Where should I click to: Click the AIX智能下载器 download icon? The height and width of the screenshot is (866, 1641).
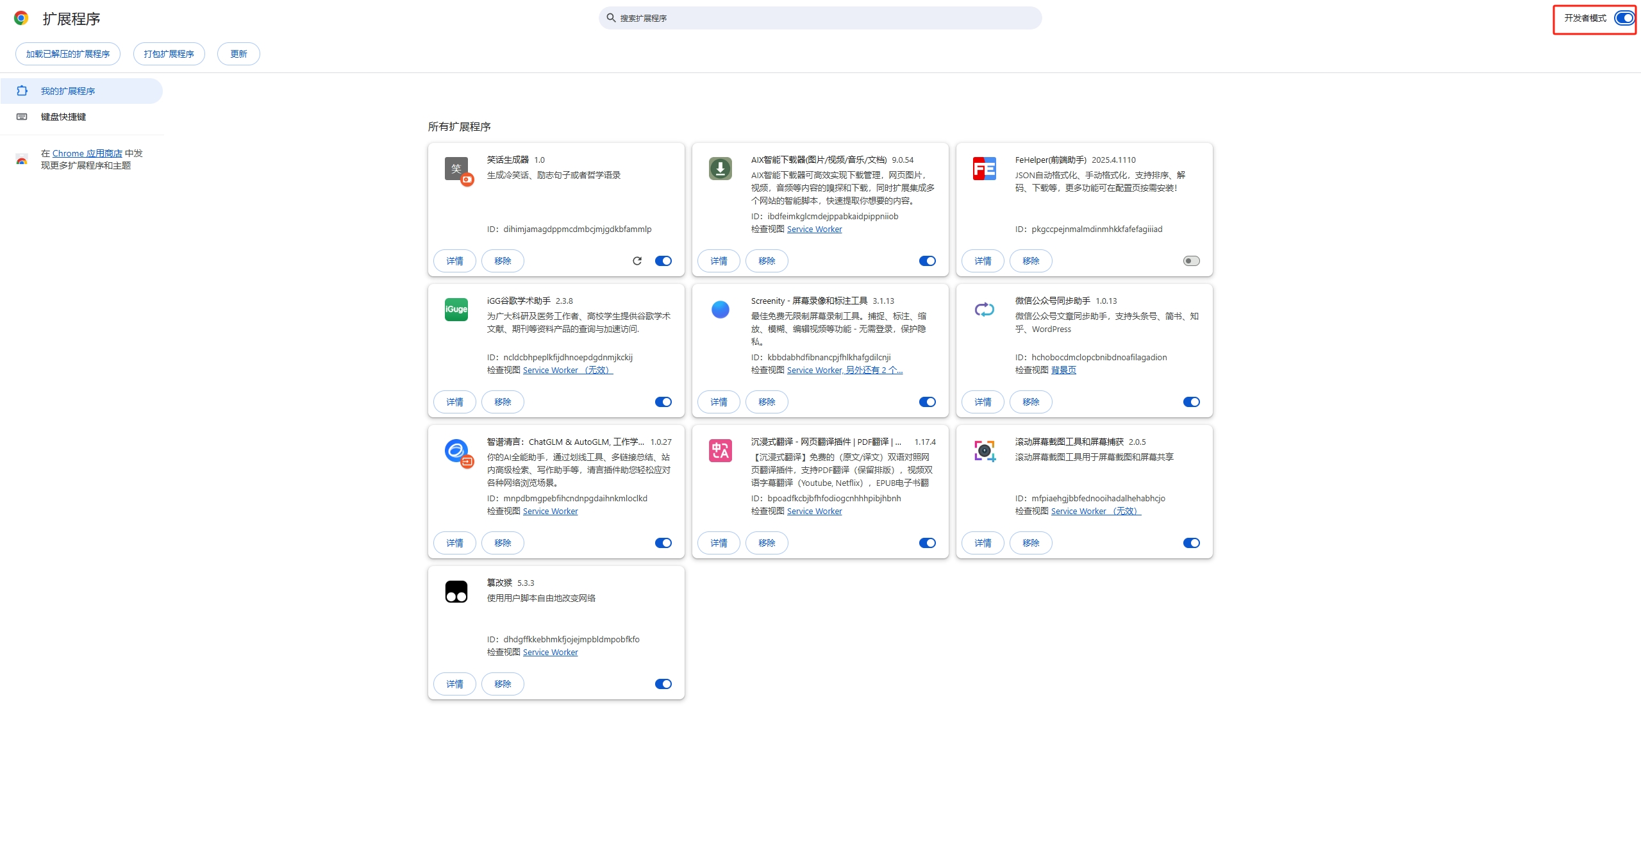(720, 169)
